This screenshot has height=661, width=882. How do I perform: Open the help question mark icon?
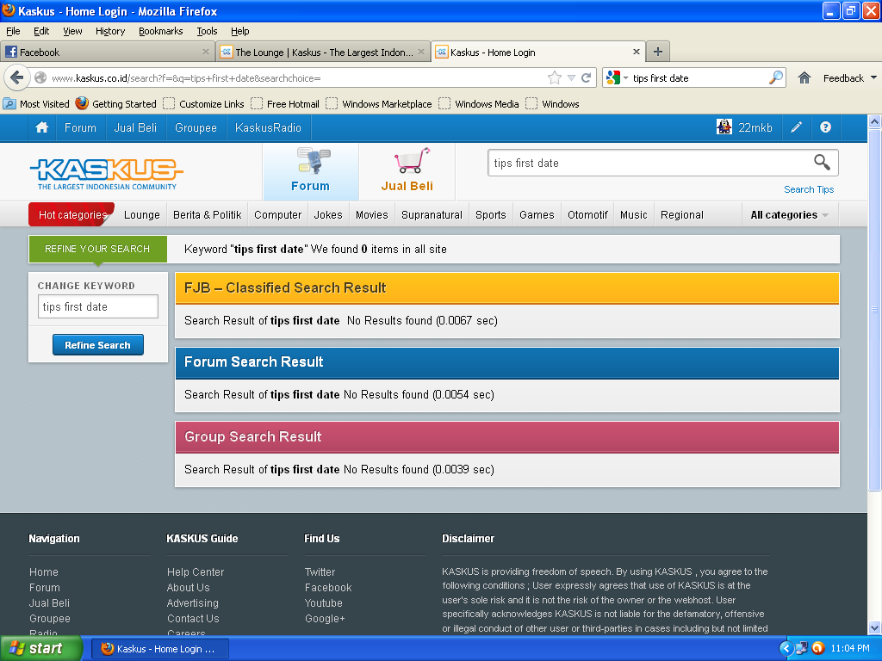(825, 127)
